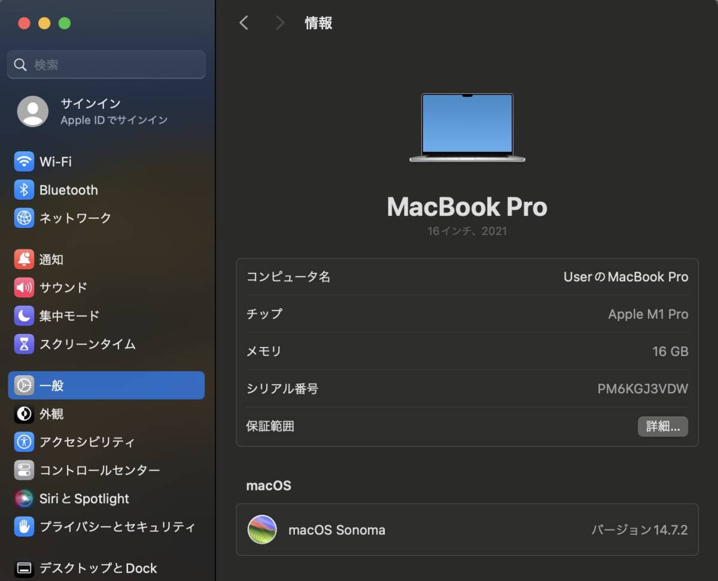718x581 pixels.
Task: Click the magnifying glass search icon
Action: [x=20, y=65]
